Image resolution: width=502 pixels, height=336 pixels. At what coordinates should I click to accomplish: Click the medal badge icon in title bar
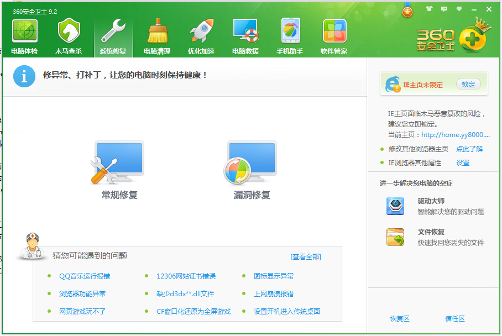click(407, 11)
